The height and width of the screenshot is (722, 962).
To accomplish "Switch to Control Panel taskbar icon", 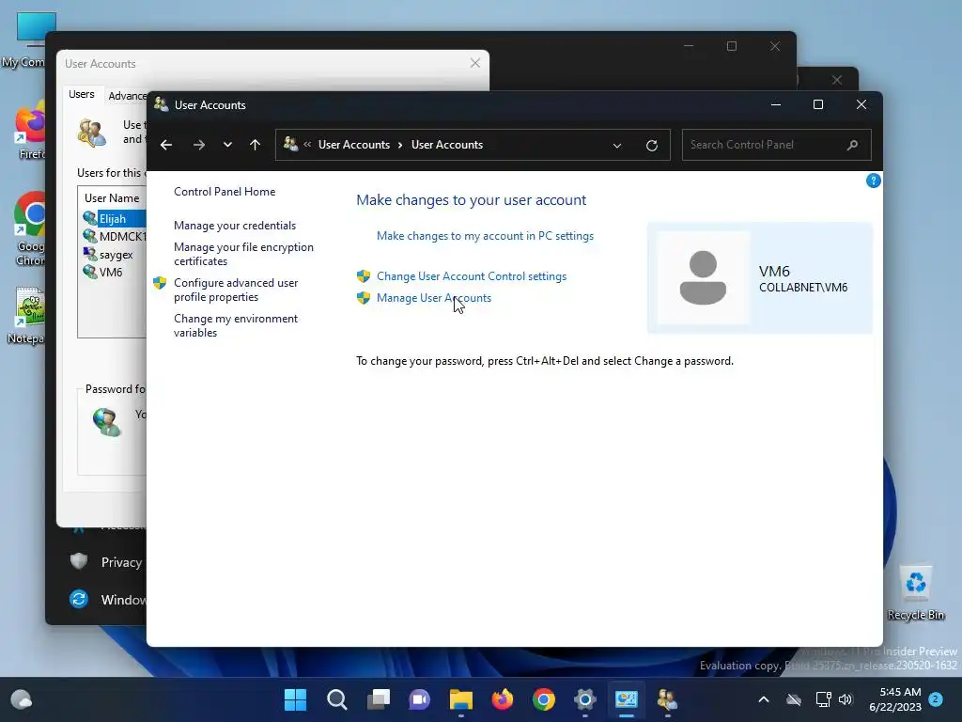I will (x=627, y=699).
